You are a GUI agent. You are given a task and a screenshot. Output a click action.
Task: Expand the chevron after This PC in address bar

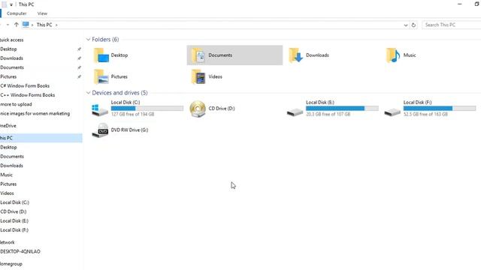click(x=56, y=25)
